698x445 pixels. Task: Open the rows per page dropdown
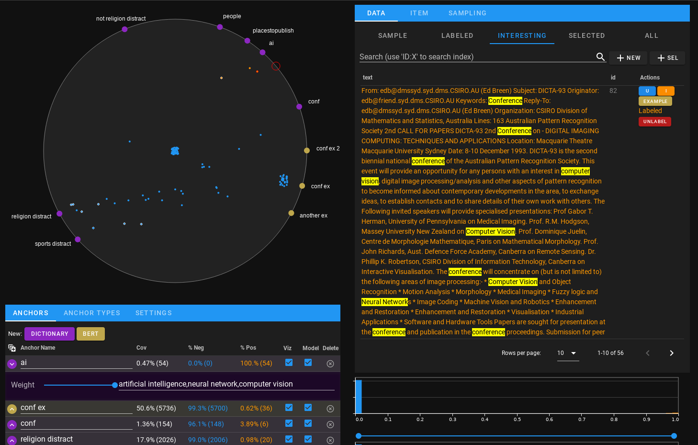click(x=568, y=353)
